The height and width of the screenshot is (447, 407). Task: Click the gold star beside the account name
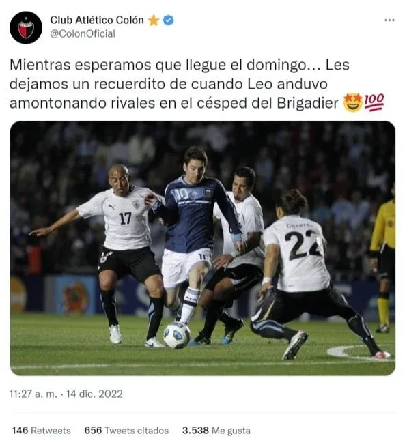(154, 20)
